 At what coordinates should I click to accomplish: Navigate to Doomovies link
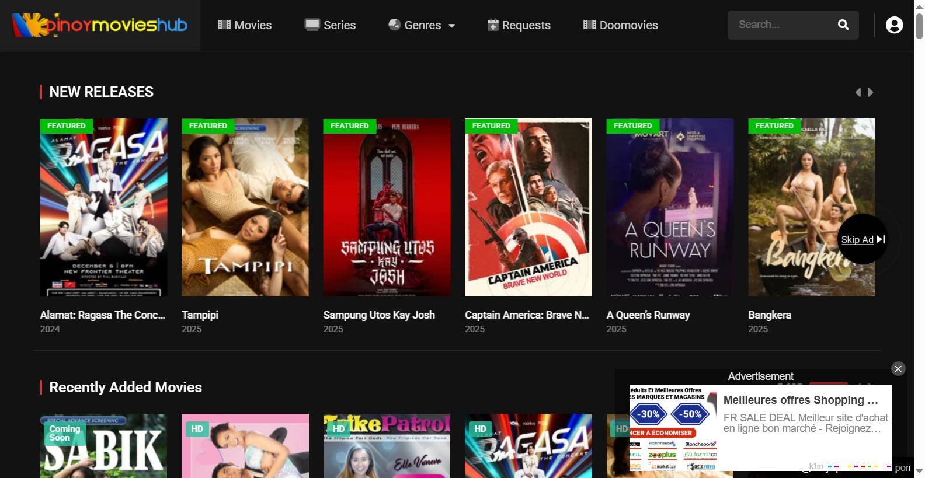tap(620, 25)
